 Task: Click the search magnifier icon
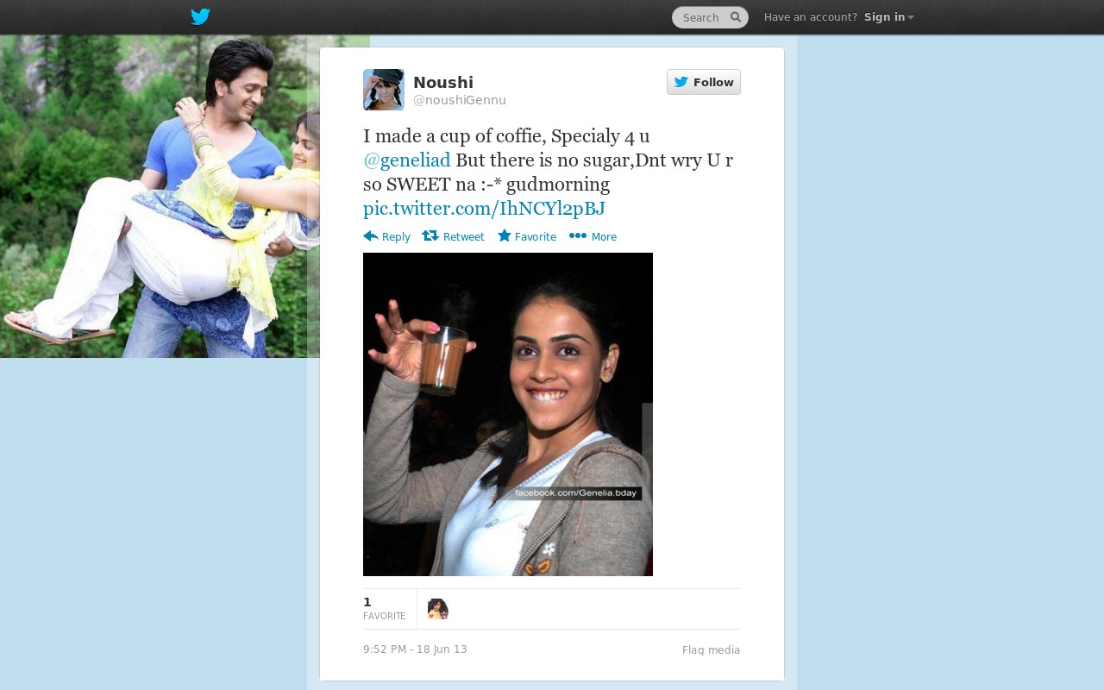tap(736, 17)
